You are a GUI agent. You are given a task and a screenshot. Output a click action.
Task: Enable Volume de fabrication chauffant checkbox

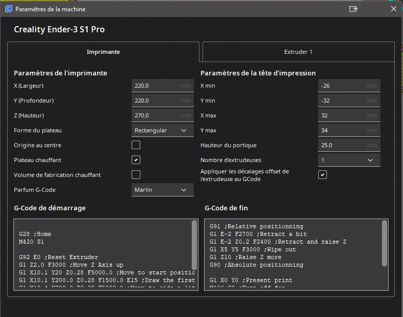(x=136, y=174)
